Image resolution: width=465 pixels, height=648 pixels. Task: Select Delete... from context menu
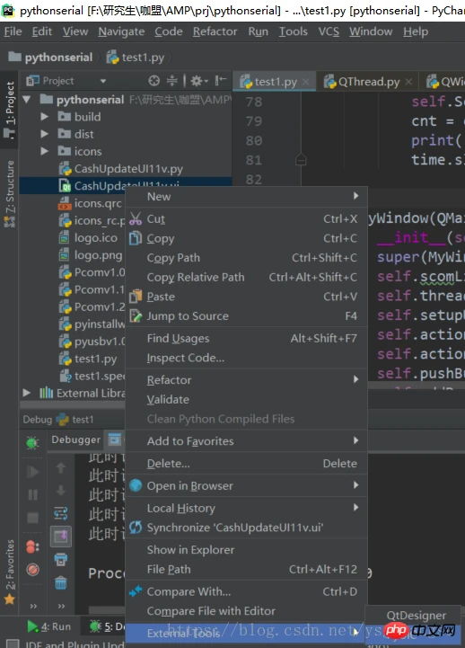[x=246, y=463]
